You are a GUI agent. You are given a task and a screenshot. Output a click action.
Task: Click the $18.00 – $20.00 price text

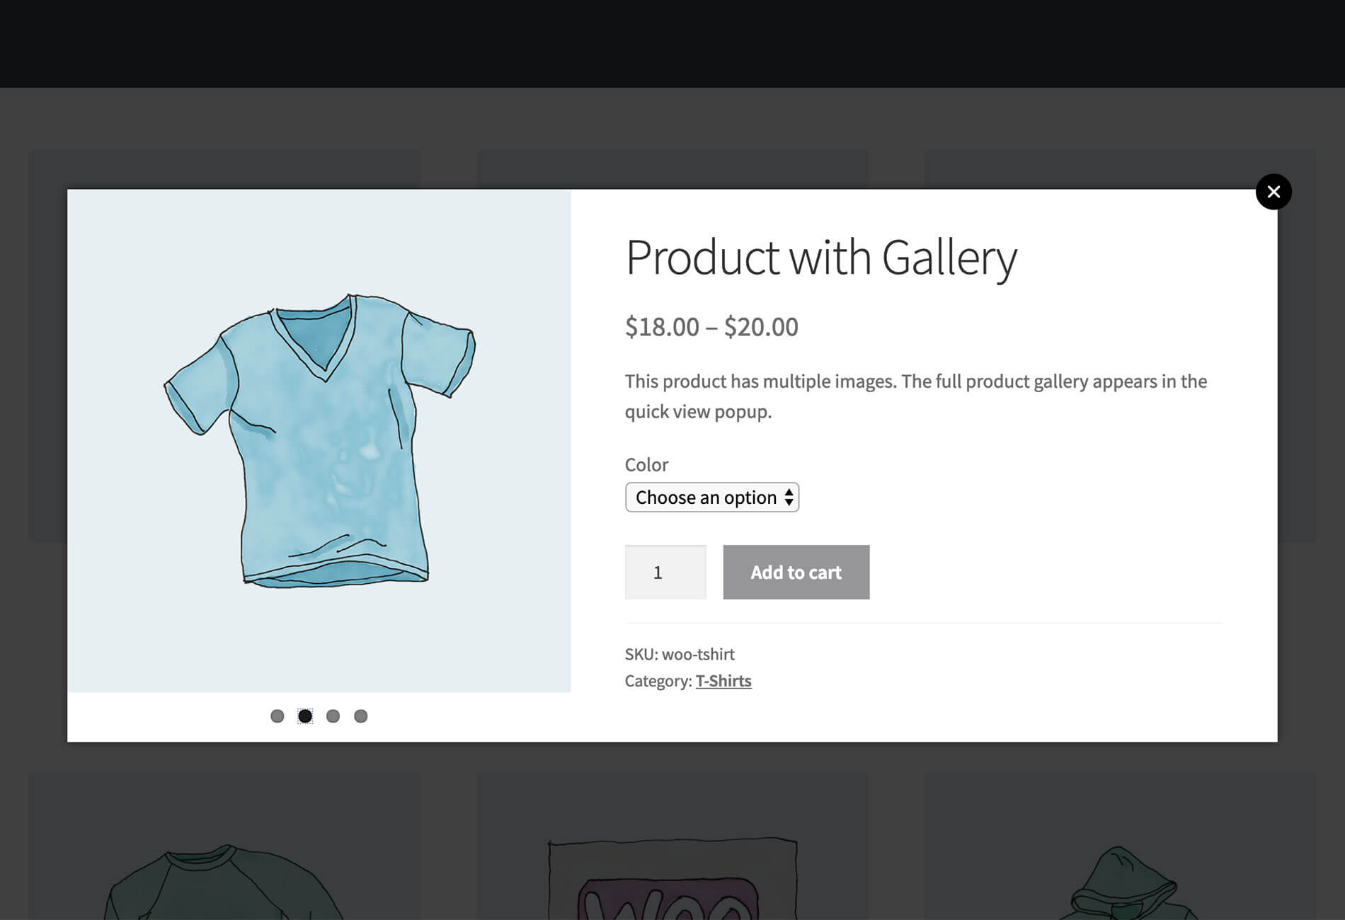tap(711, 327)
